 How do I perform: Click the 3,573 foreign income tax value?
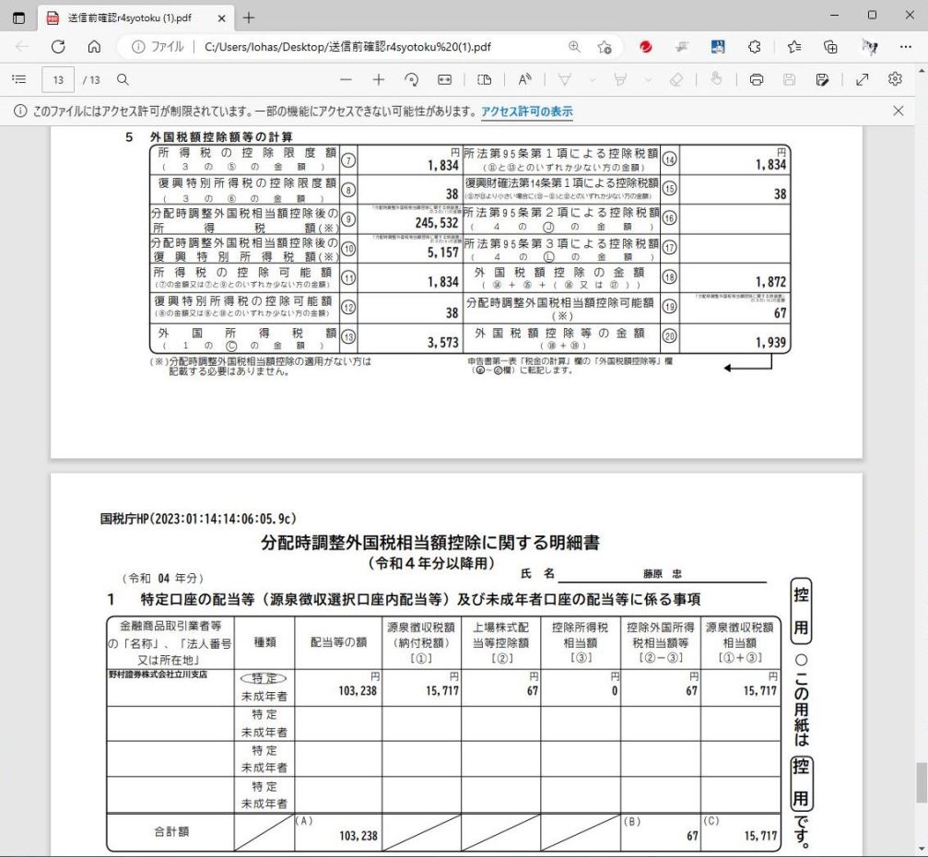[x=442, y=342]
